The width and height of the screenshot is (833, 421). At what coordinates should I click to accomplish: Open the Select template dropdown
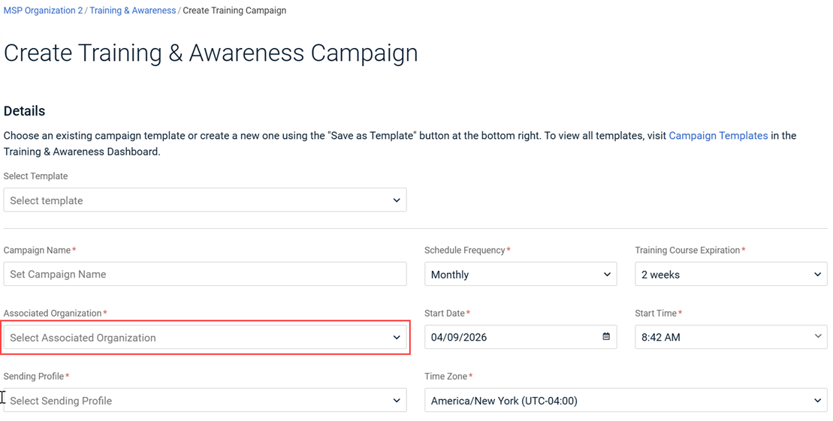tap(195, 200)
